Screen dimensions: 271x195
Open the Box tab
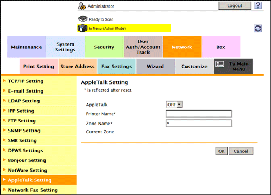click(x=221, y=47)
